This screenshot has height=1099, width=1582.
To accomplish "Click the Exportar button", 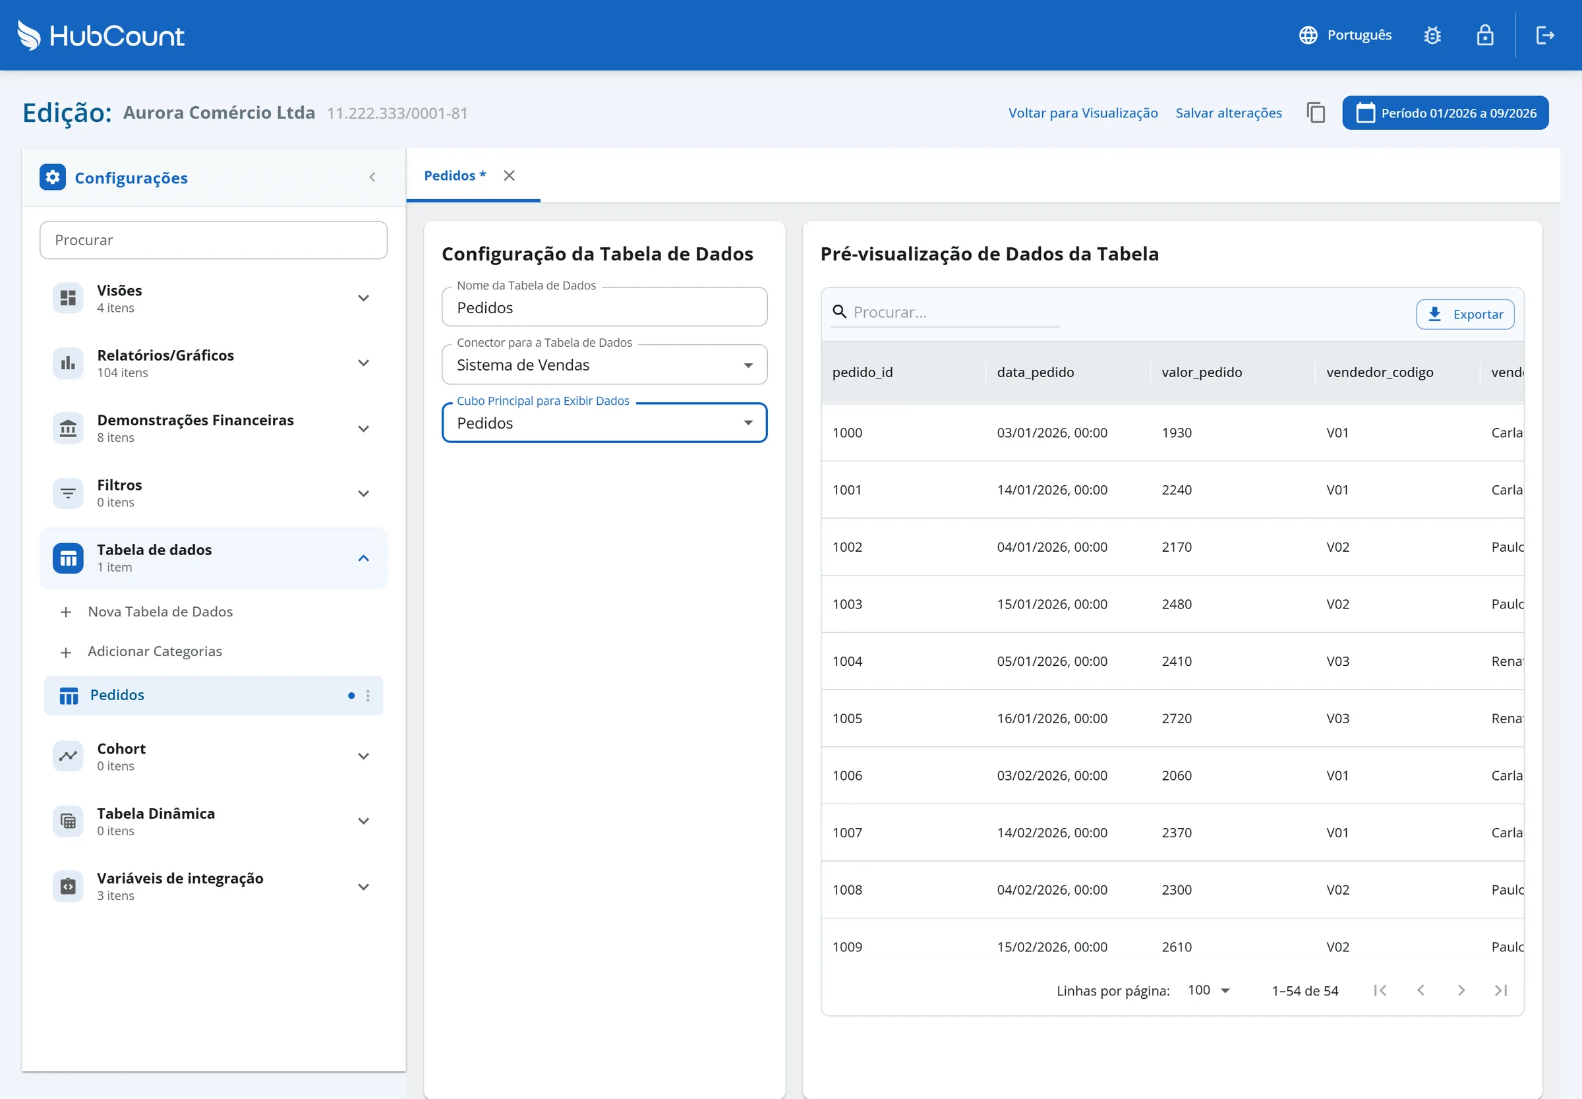I will (x=1465, y=314).
